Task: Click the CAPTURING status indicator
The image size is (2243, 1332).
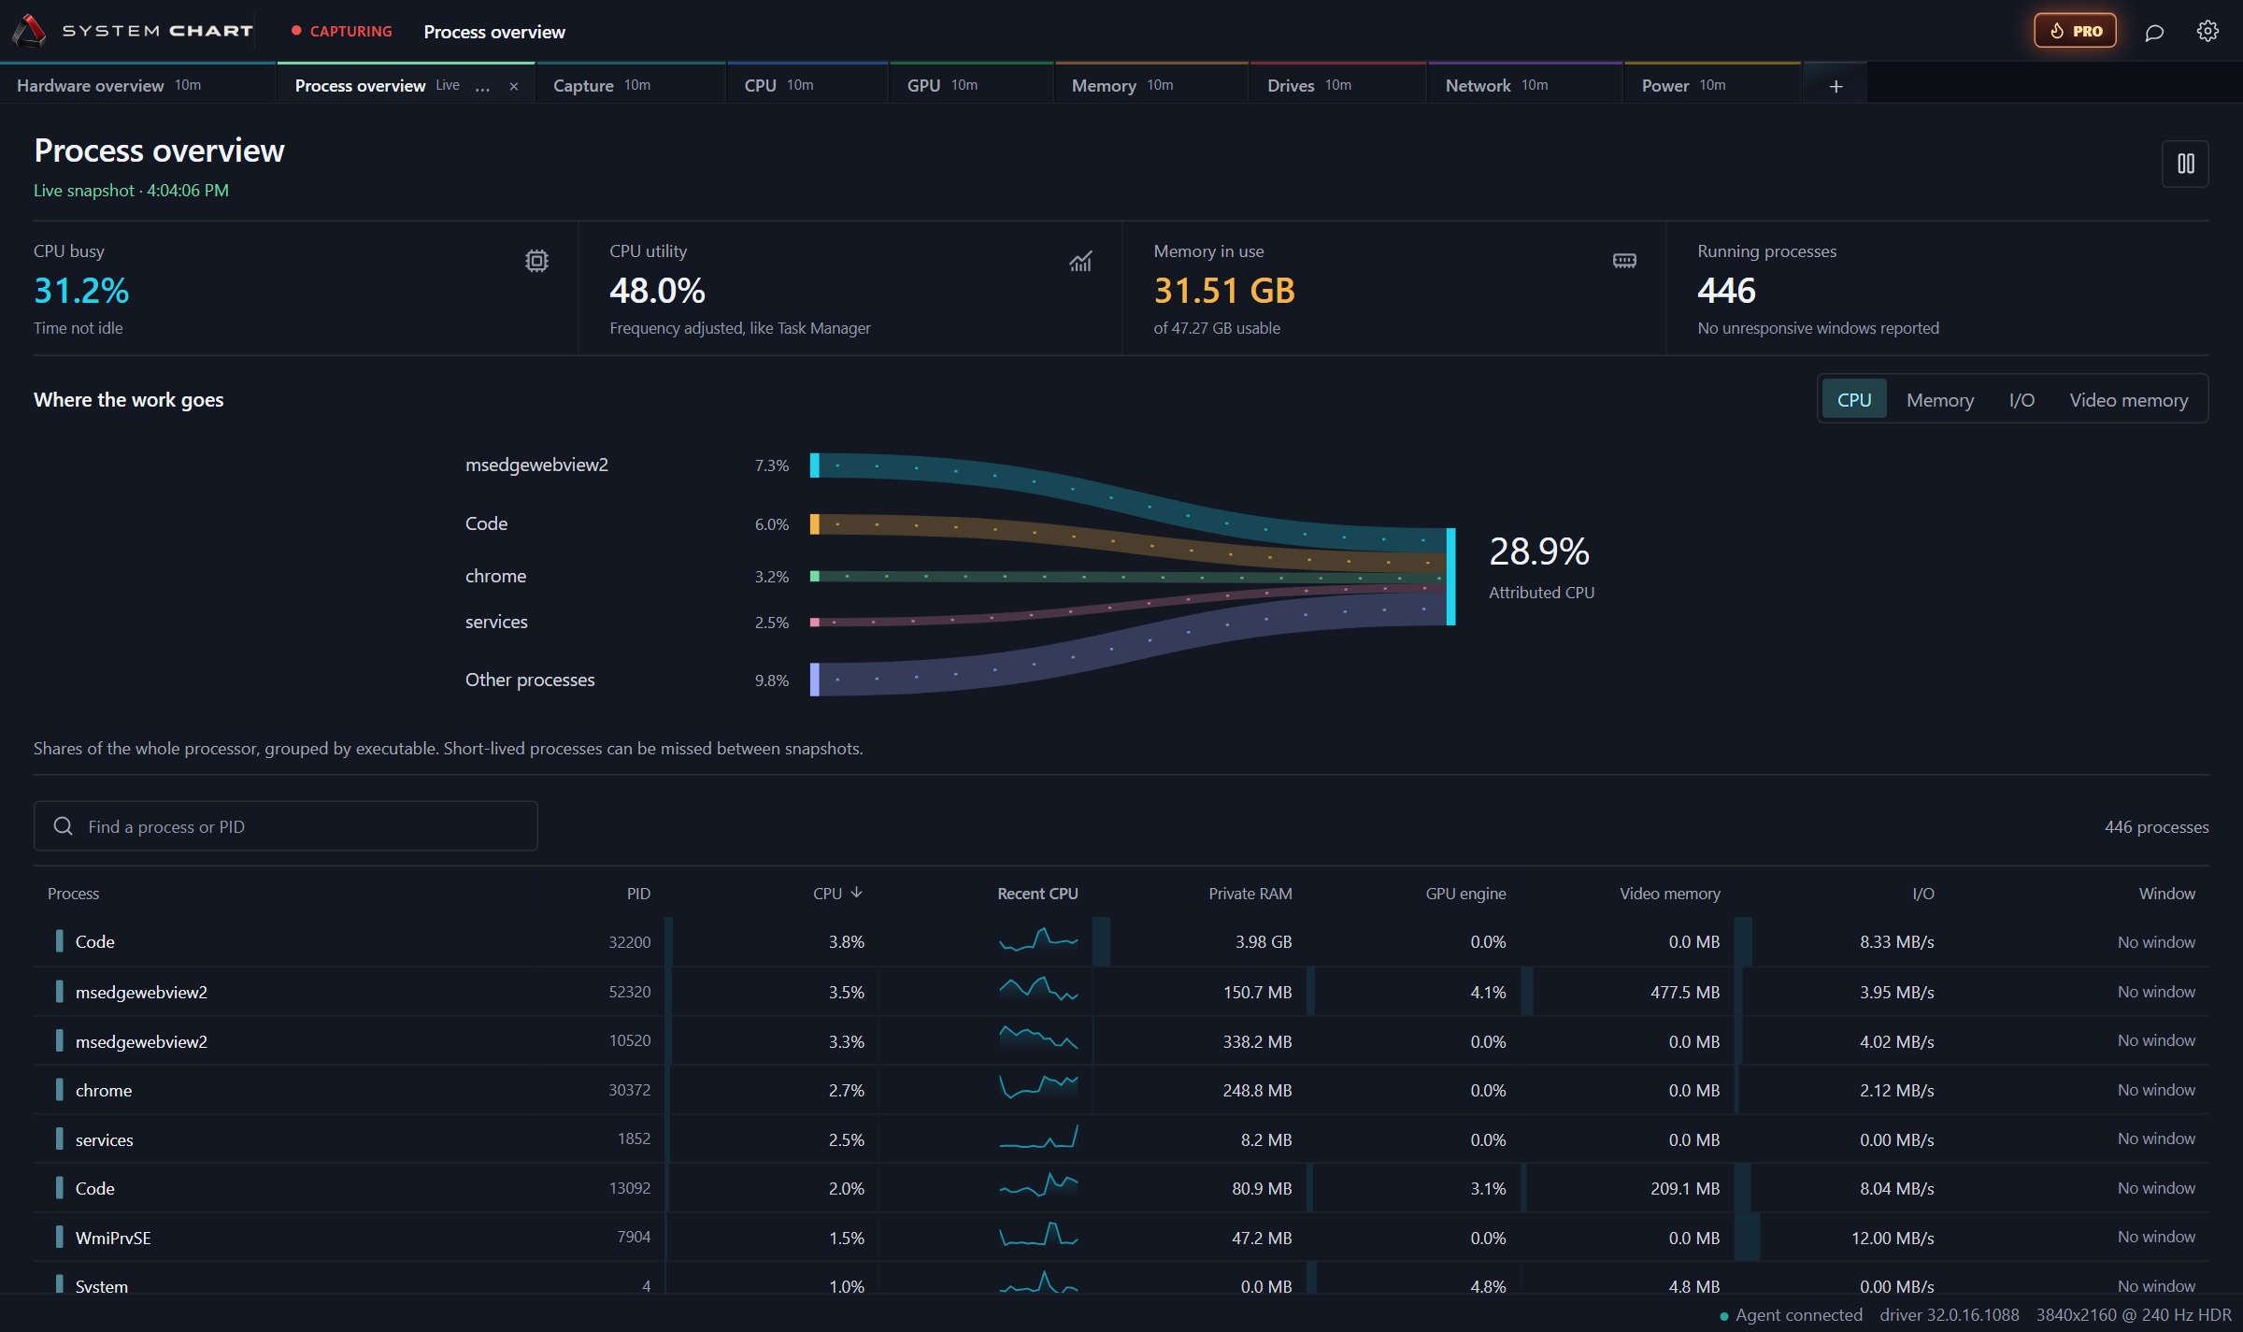Action: point(342,31)
